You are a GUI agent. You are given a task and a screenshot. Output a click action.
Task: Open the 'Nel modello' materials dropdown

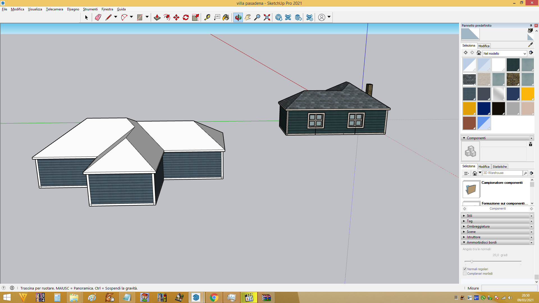pyautogui.click(x=504, y=54)
